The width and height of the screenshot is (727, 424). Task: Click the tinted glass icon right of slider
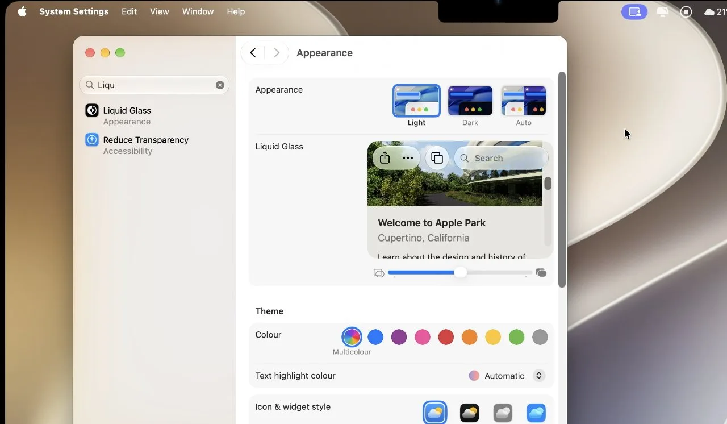click(541, 273)
